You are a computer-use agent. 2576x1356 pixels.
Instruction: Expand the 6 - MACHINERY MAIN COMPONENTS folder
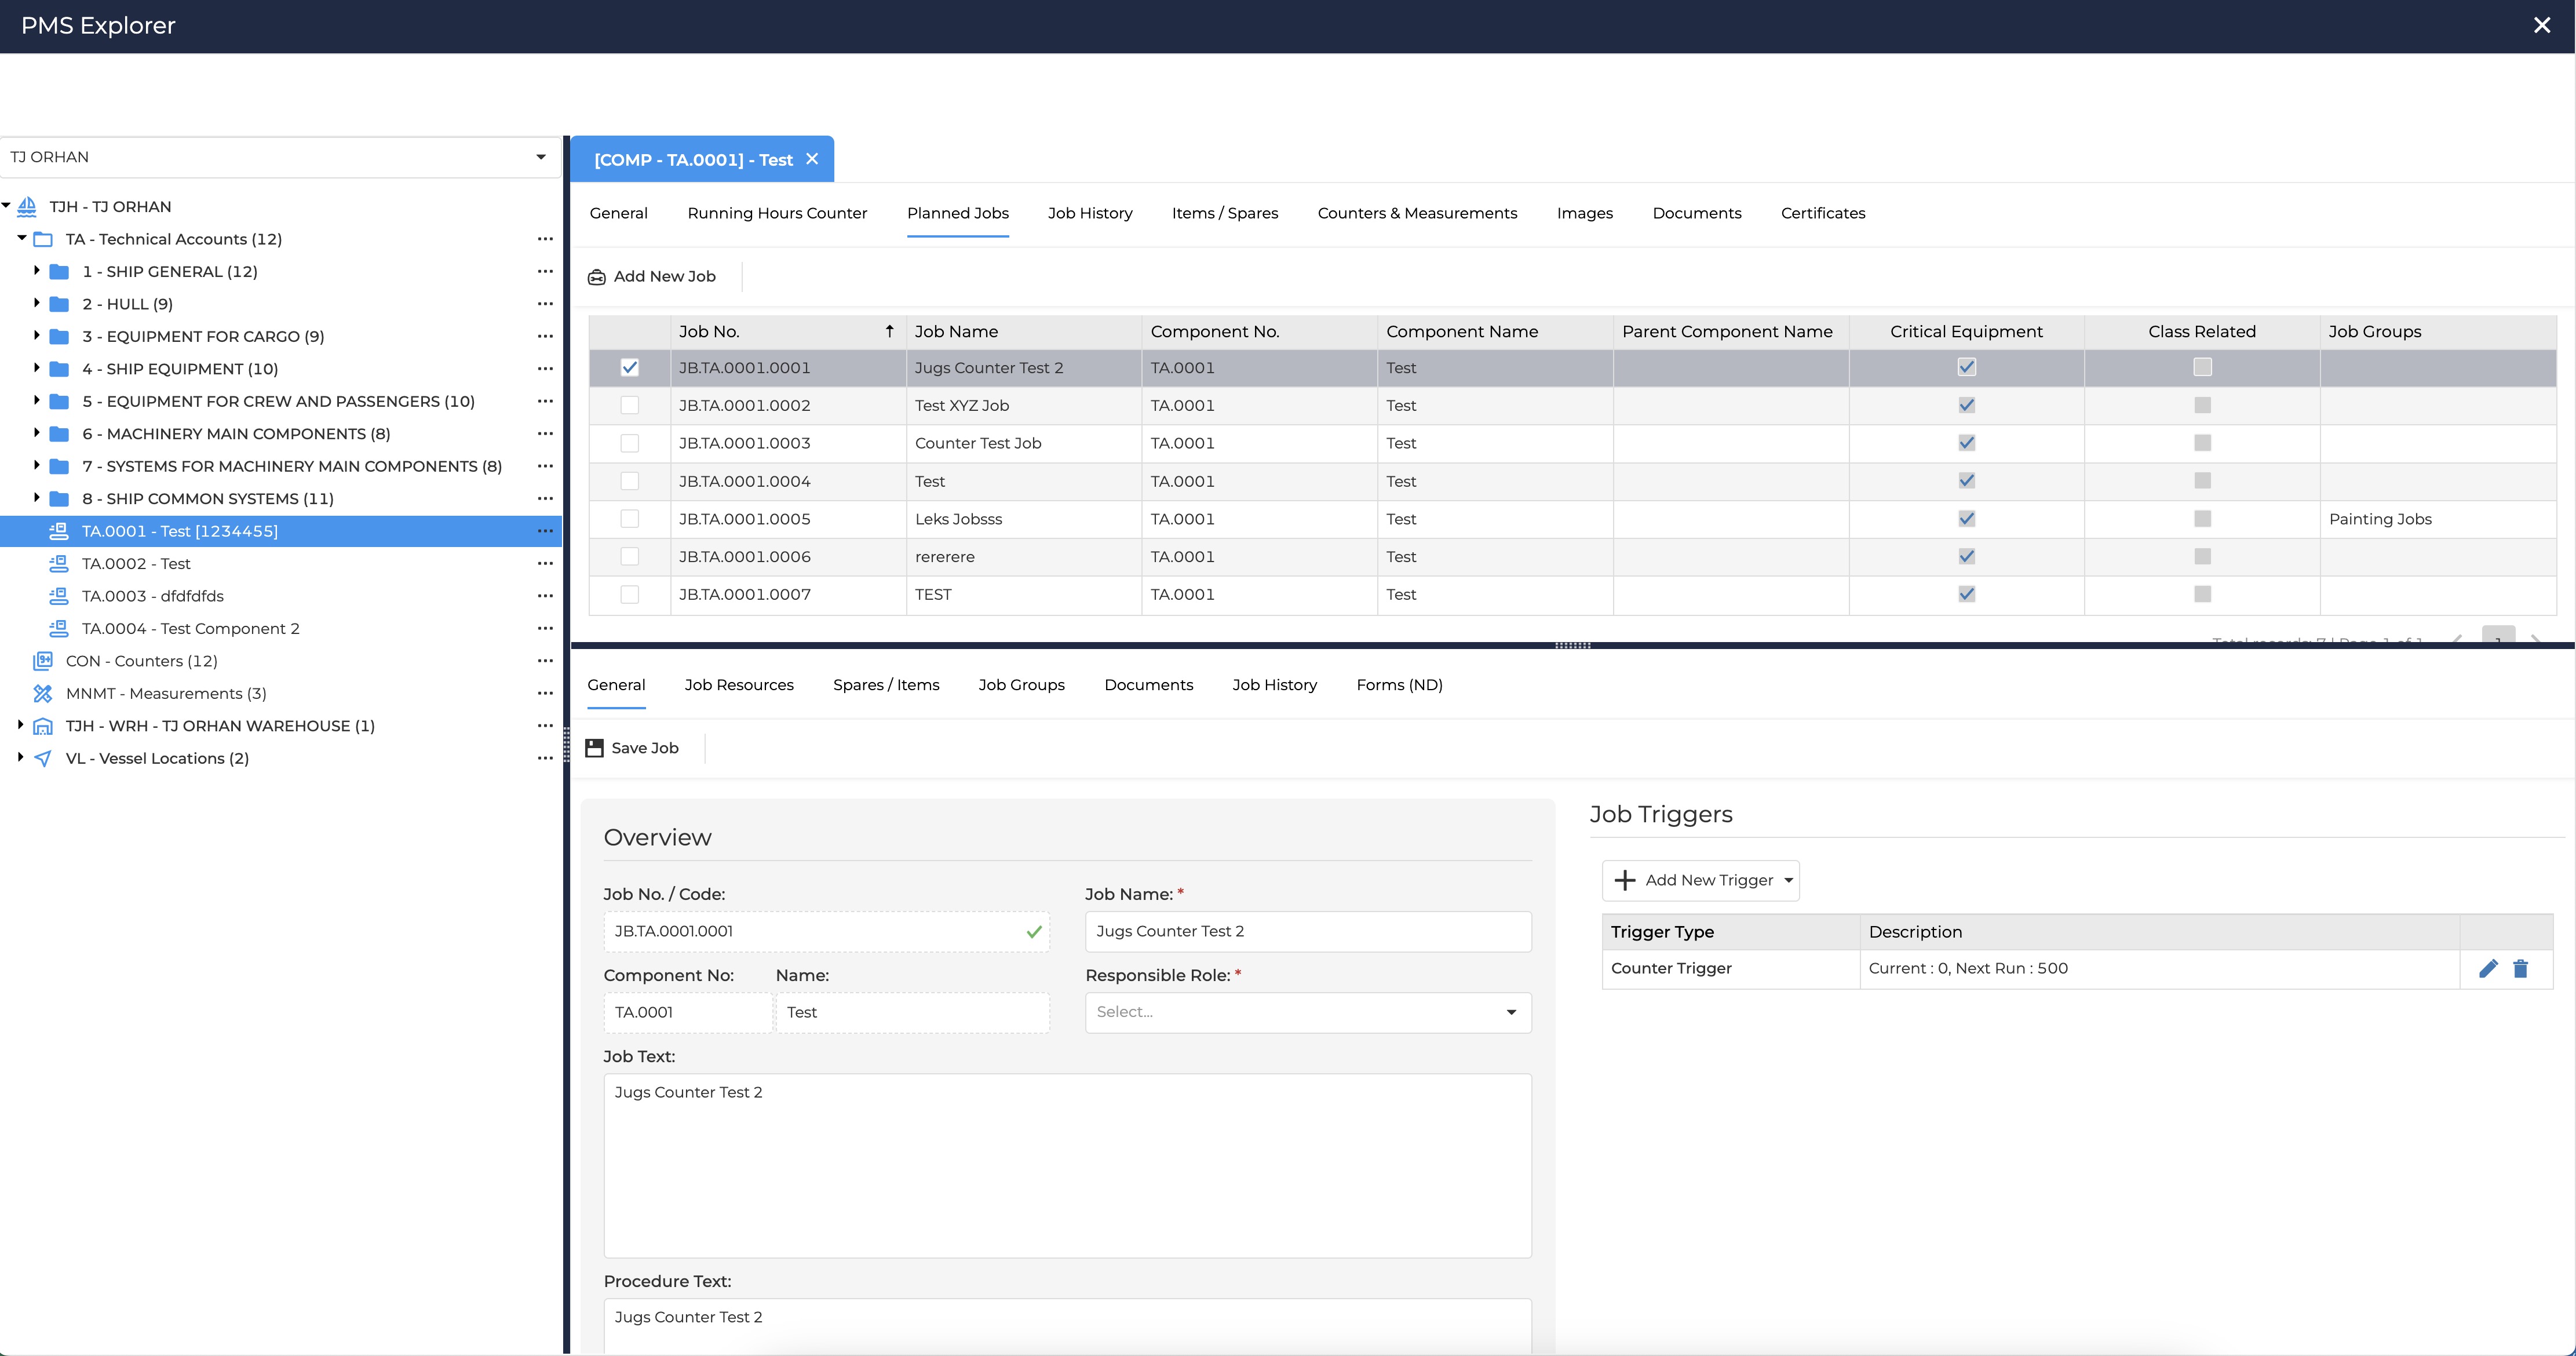pos(37,433)
